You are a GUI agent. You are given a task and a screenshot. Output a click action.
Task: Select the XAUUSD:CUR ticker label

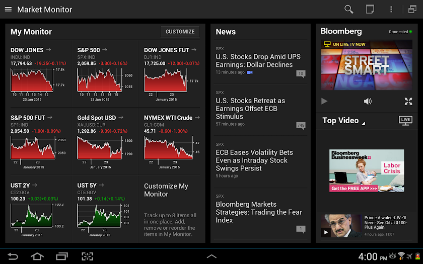pos(91,125)
